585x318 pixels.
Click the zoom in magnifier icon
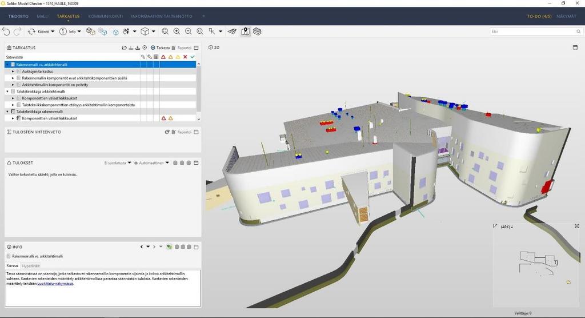point(177,31)
